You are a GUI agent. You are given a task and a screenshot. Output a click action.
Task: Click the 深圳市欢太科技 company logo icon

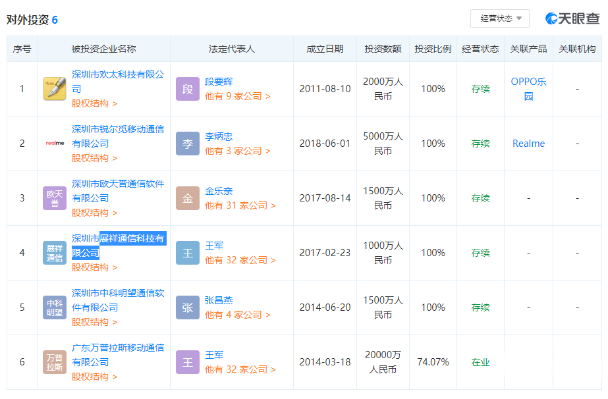(x=55, y=89)
